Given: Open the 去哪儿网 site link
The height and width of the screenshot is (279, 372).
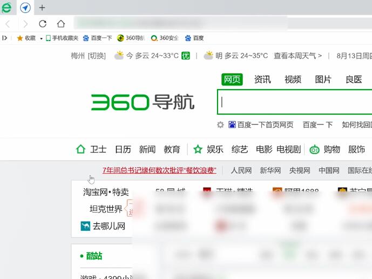Looking at the screenshot, I should 109,226.
